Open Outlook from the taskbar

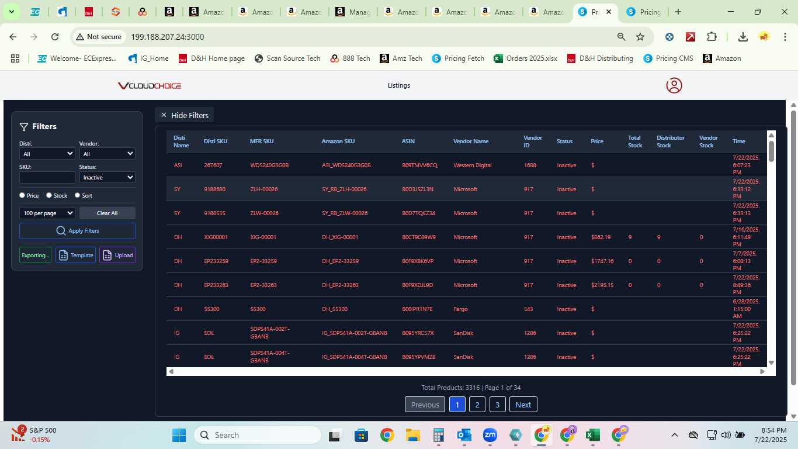pos(464,435)
